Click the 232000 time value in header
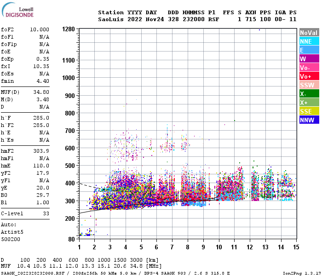Viewport: 322px width, 276px height. [x=194, y=19]
